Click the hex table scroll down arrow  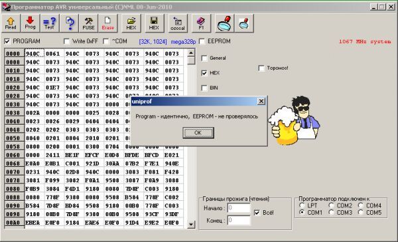click(x=191, y=225)
